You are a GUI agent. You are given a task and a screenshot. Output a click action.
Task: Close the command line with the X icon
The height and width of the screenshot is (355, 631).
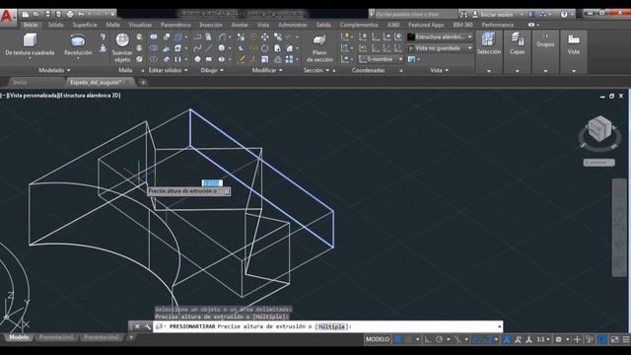tap(137, 326)
